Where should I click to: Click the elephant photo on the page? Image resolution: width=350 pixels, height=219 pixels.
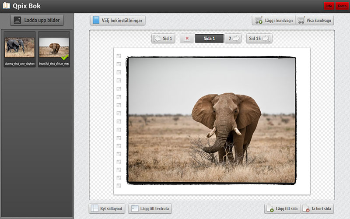211,120
